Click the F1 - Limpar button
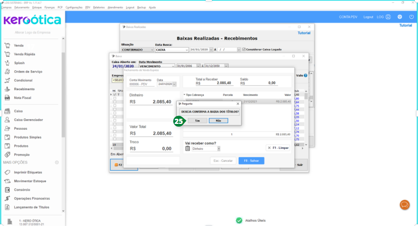The image size is (418, 226). (x=278, y=148)
